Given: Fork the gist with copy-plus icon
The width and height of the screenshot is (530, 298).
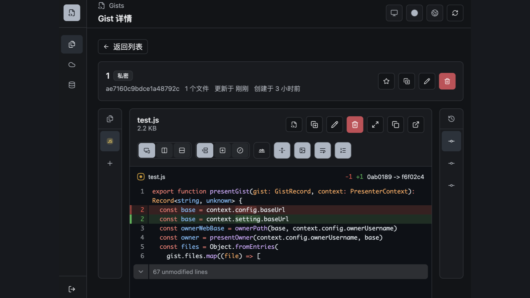Looking at the screenshot, I should click(x=406, y=81).
